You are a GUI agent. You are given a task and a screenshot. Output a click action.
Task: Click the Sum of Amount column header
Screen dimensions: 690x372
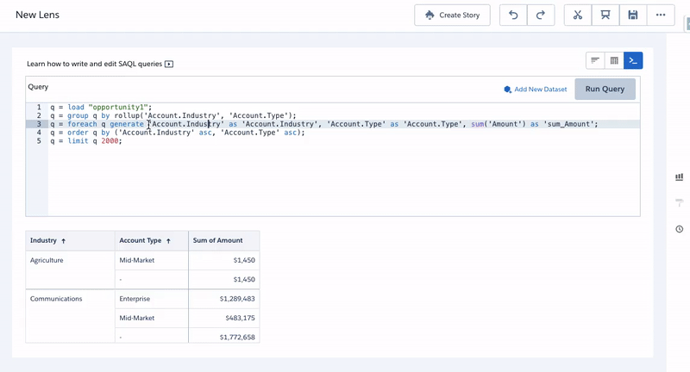pyautogui.click(x=224, y=240)
